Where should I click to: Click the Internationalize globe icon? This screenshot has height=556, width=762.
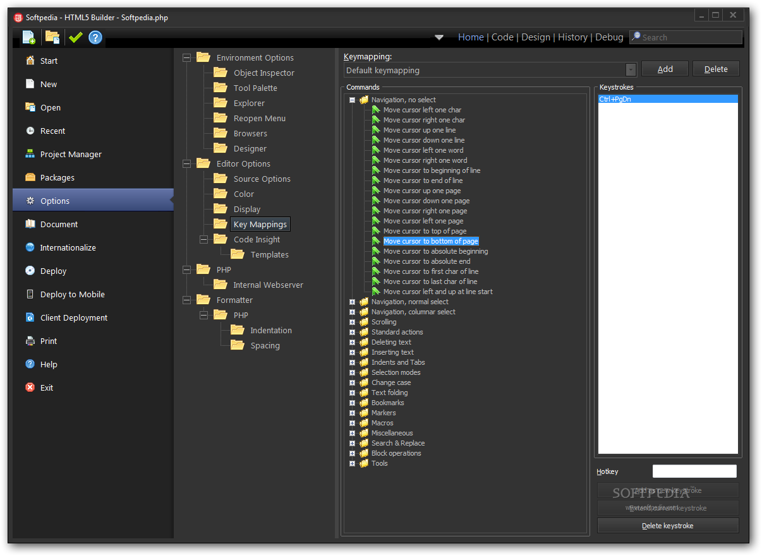click(x=30, y=247)
